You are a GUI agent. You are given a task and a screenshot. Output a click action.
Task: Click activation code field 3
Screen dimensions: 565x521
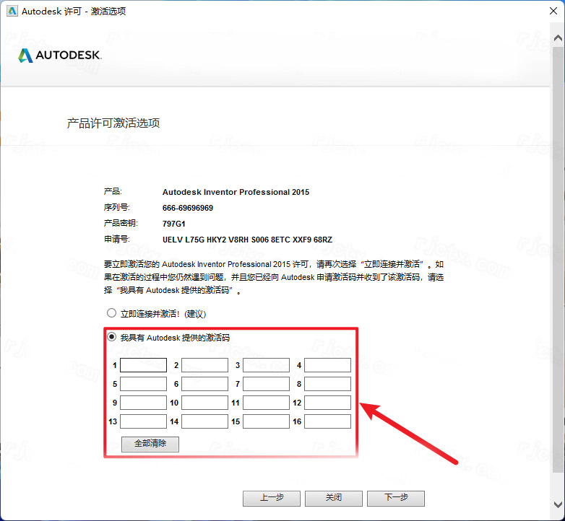tap(267, 365)
